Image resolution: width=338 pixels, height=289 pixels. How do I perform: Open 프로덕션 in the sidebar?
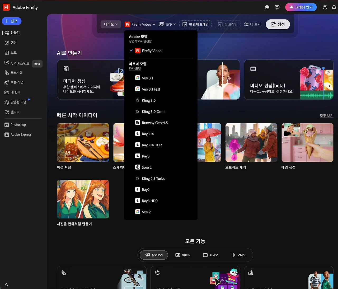pyautogui.click(x=14, y=72)
